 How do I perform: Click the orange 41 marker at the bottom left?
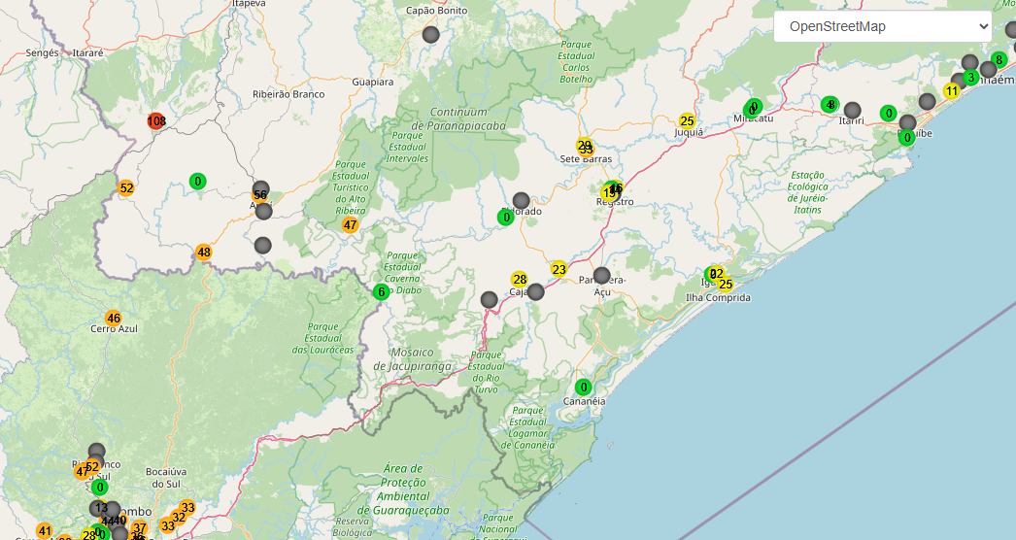tap(44, 531)
